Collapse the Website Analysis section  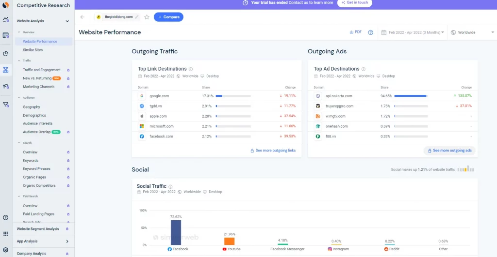[x=67, y=21]
